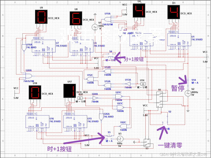This screenshot has width=211, height=158.
Task: Toggle the S5 hour increment switch
Action: click(x=109, y=137)
